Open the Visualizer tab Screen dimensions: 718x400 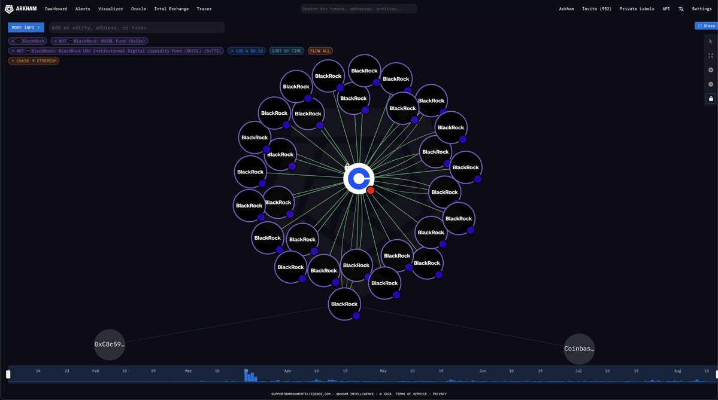point(111,9)
